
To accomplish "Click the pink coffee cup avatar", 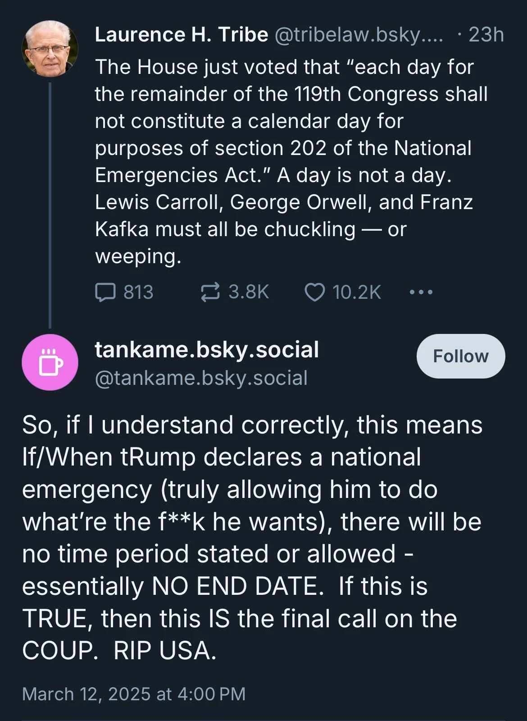I will pos(50,362).
